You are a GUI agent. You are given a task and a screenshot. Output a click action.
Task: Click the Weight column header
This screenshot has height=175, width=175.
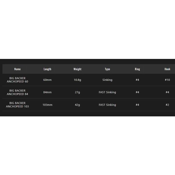[78, 69]
